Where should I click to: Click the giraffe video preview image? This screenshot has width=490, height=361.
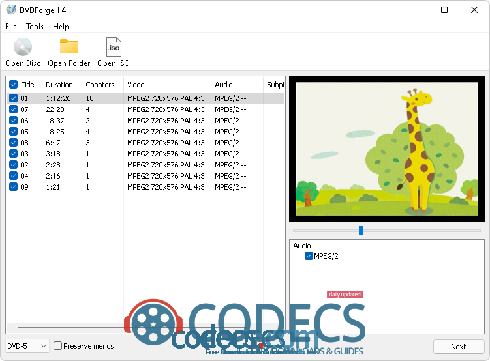tap(388, 149)
